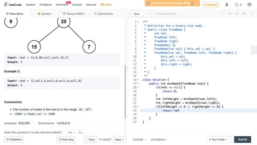Open the Problems list button
The width and height of the screenshot is (257, 145).
(14, 139)
